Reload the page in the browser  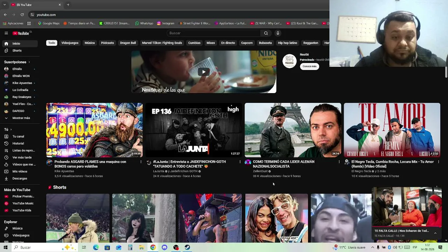click(22, 15)
